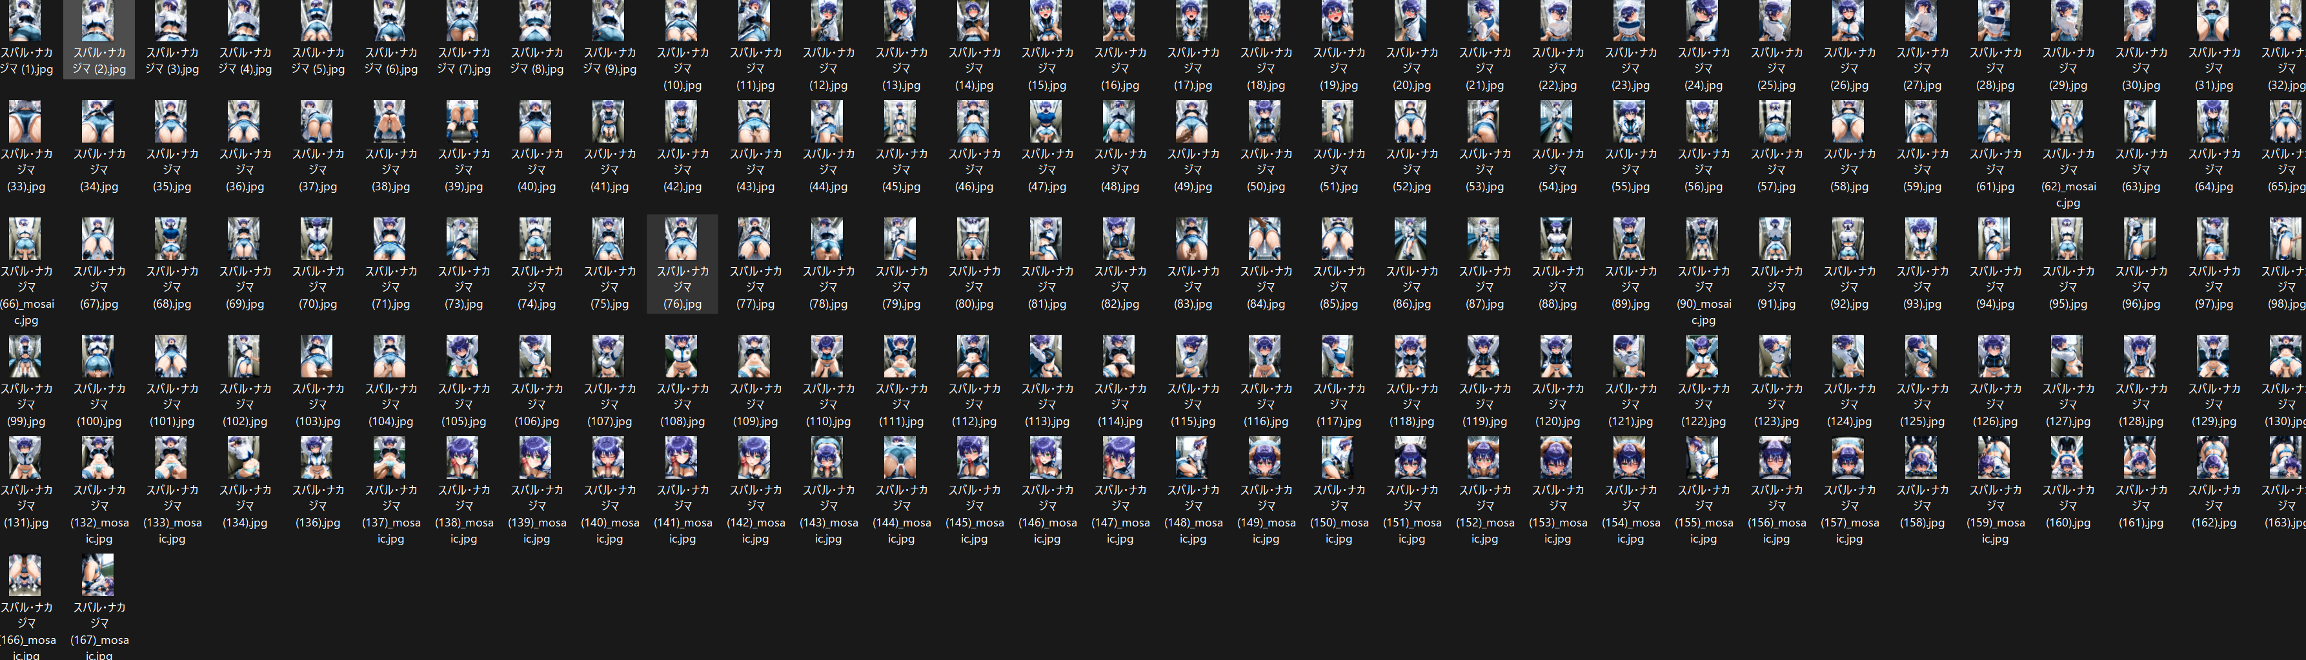Screen dimensions: 2306x660
Task: Select the file (166)_mosaic.jpg
Action: 26,606
